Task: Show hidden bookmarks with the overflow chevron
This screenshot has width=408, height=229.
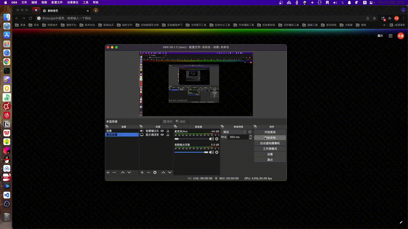Action: coord(384,25)
